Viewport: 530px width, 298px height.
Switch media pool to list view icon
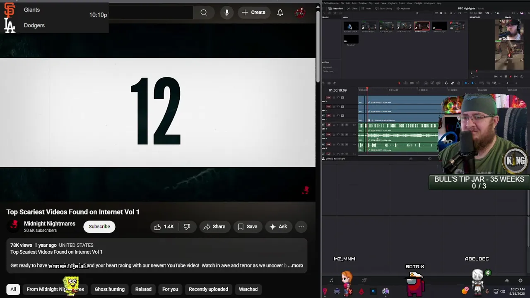(446, 13)
